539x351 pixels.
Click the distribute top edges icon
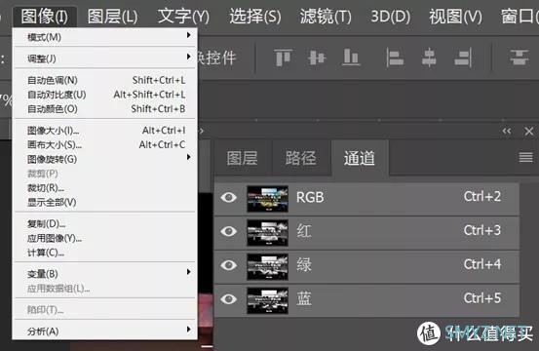point(520,58)
